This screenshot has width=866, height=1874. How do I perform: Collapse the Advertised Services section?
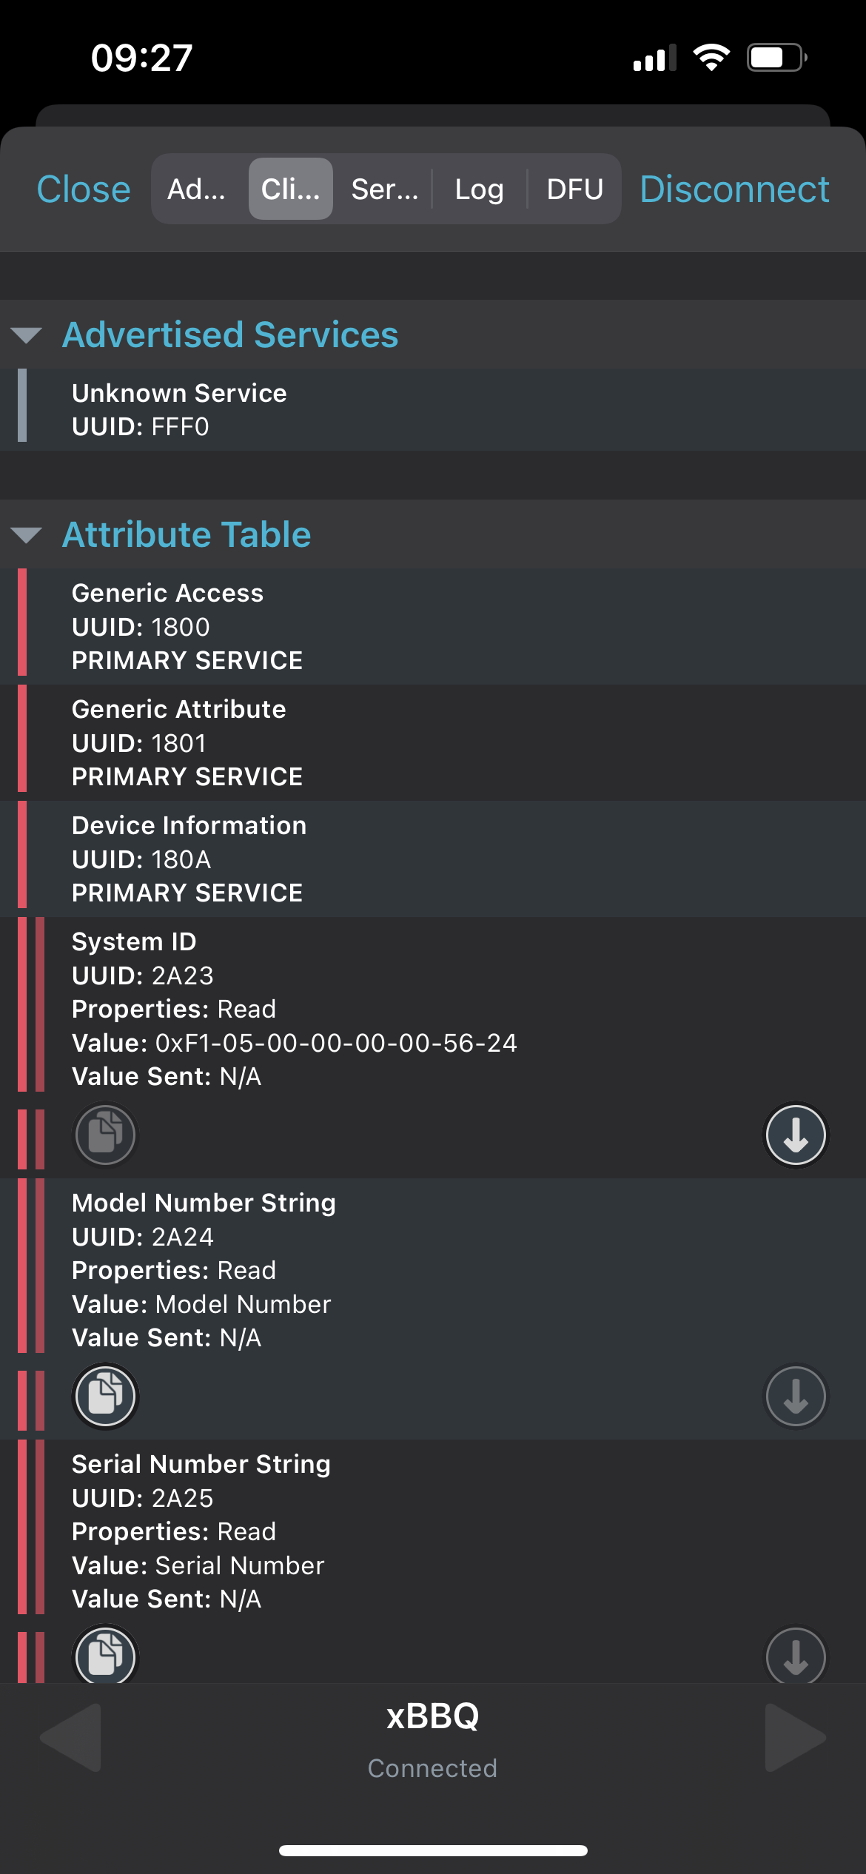pos(27,335)
